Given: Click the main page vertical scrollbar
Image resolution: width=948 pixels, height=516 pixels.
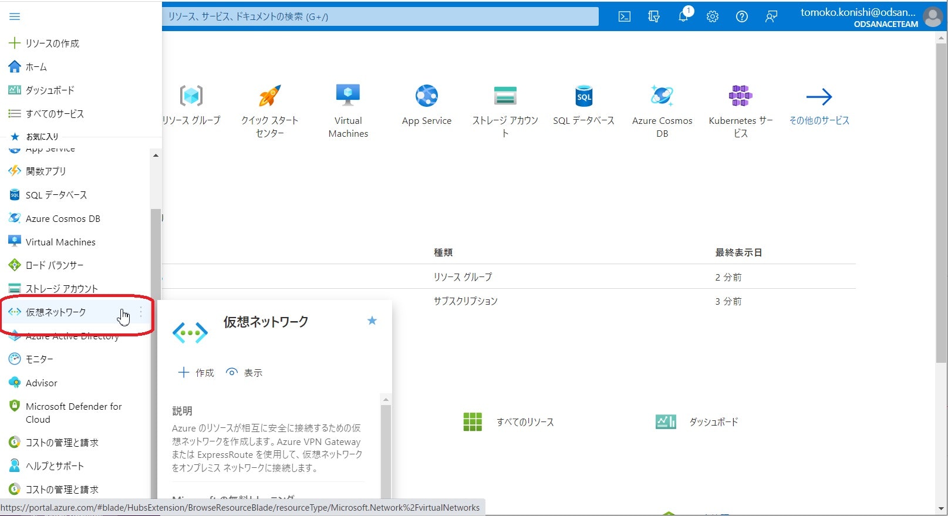Looking at the screenshot, I should click(x=941, y=203).
